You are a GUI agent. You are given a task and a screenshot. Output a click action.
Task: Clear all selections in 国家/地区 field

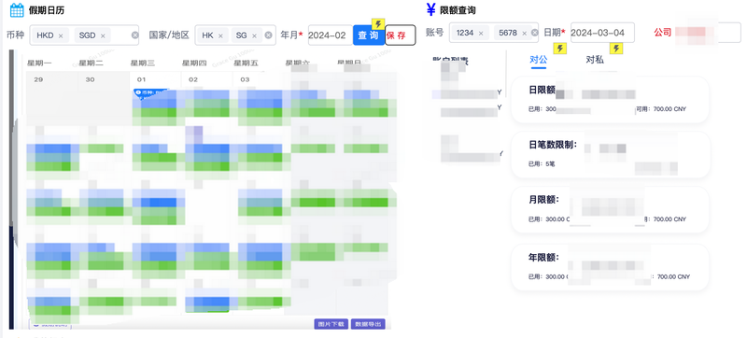coord(268,35)
